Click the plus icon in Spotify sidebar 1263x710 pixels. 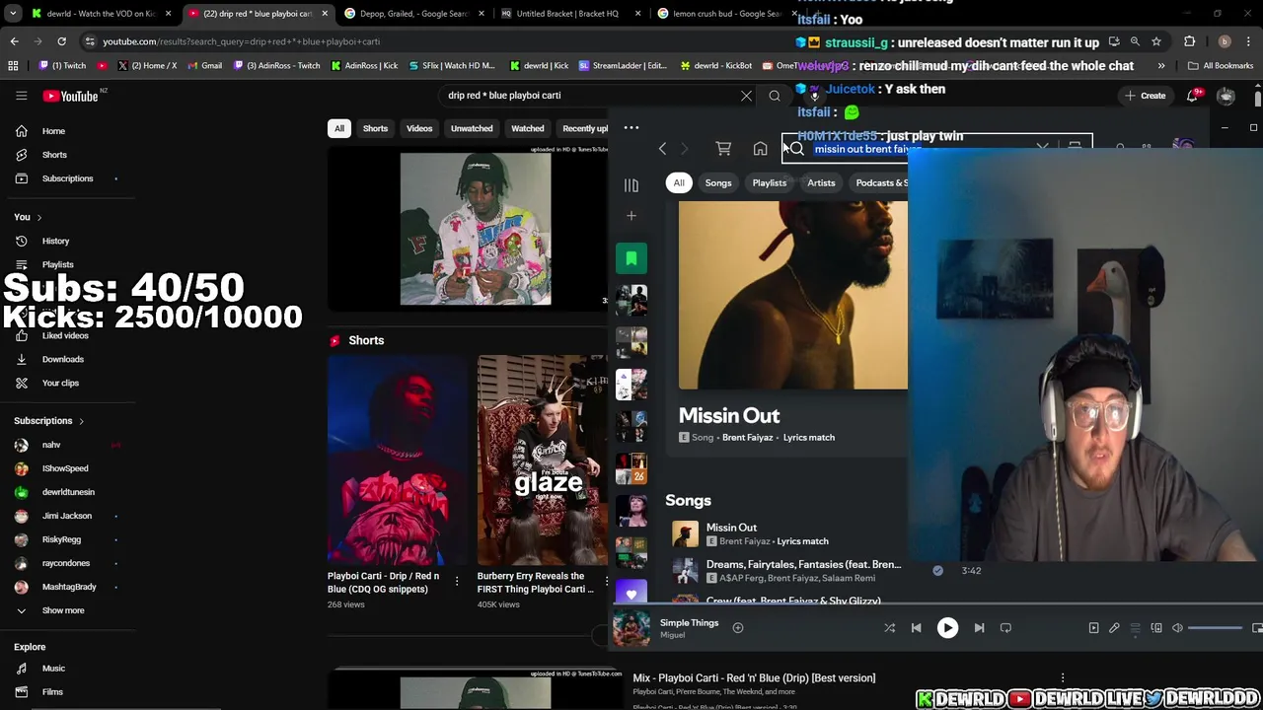coord(631,216)
